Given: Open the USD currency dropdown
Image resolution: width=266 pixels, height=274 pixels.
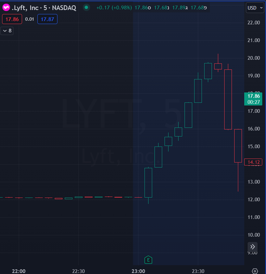Looking at the screenshot, I should (255, 8).
